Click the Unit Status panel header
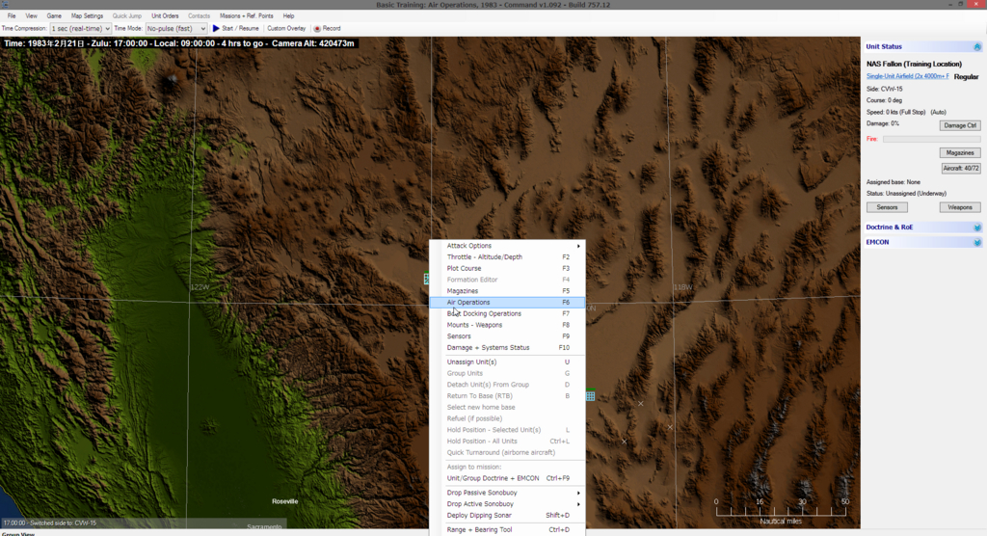 [922, 46]
